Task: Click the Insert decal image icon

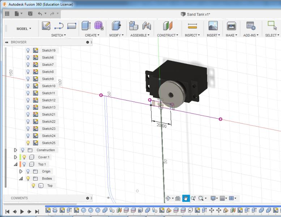Action: click(x=213, y=26)
